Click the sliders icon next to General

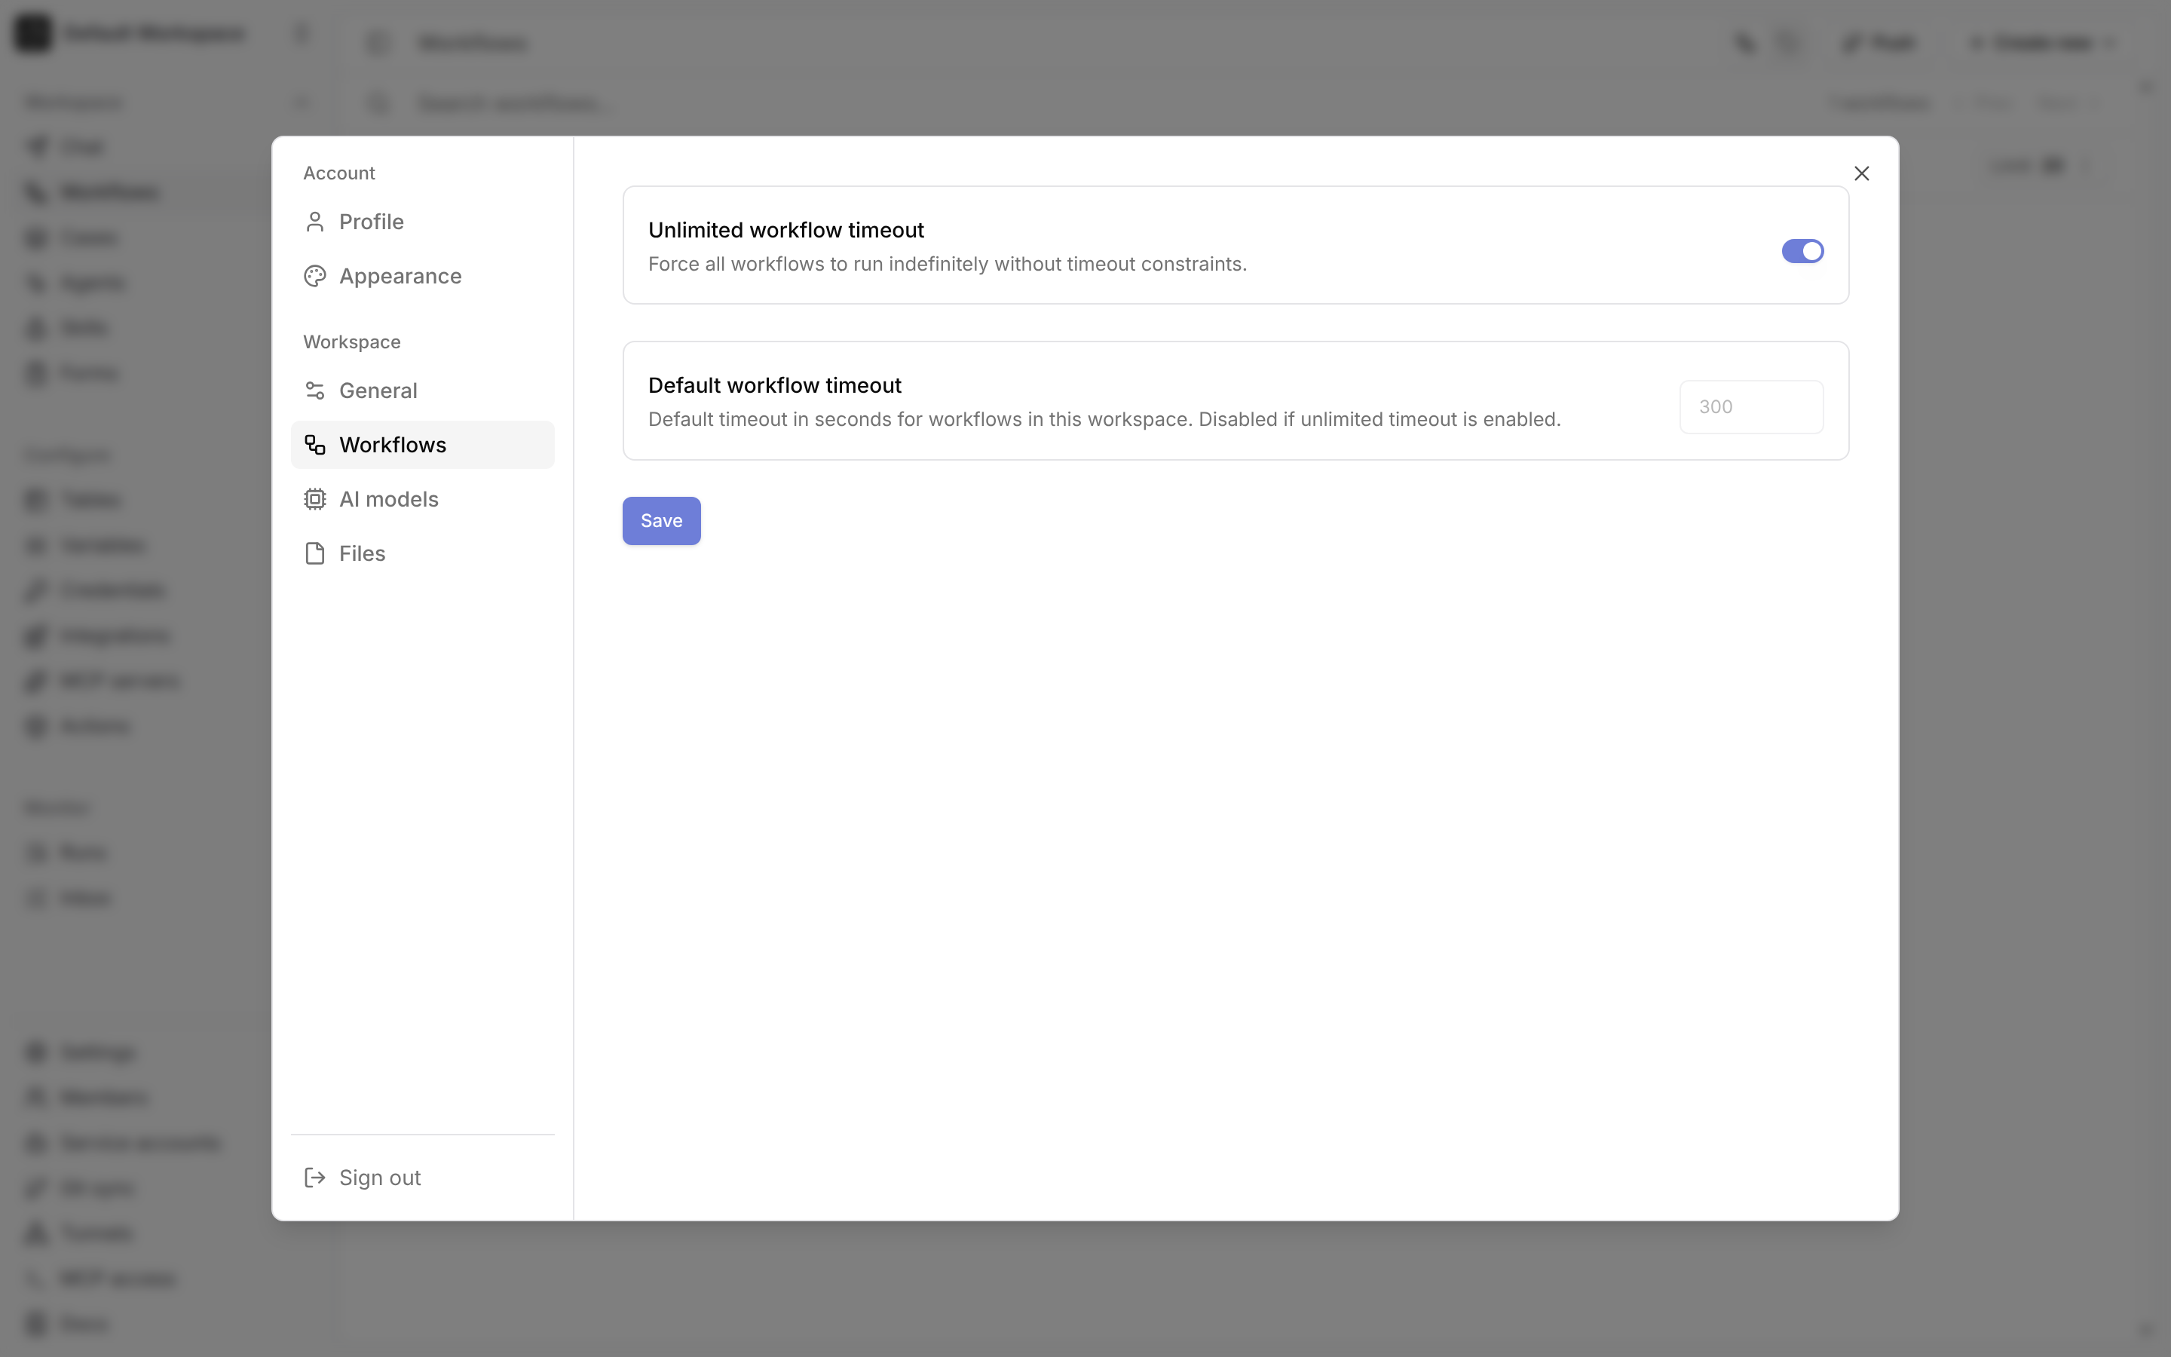click(x=315, y=391)
